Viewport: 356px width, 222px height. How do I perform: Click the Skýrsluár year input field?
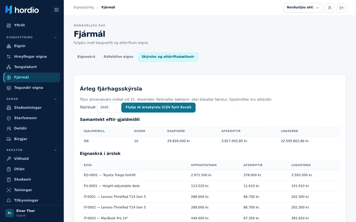point(109,107)
